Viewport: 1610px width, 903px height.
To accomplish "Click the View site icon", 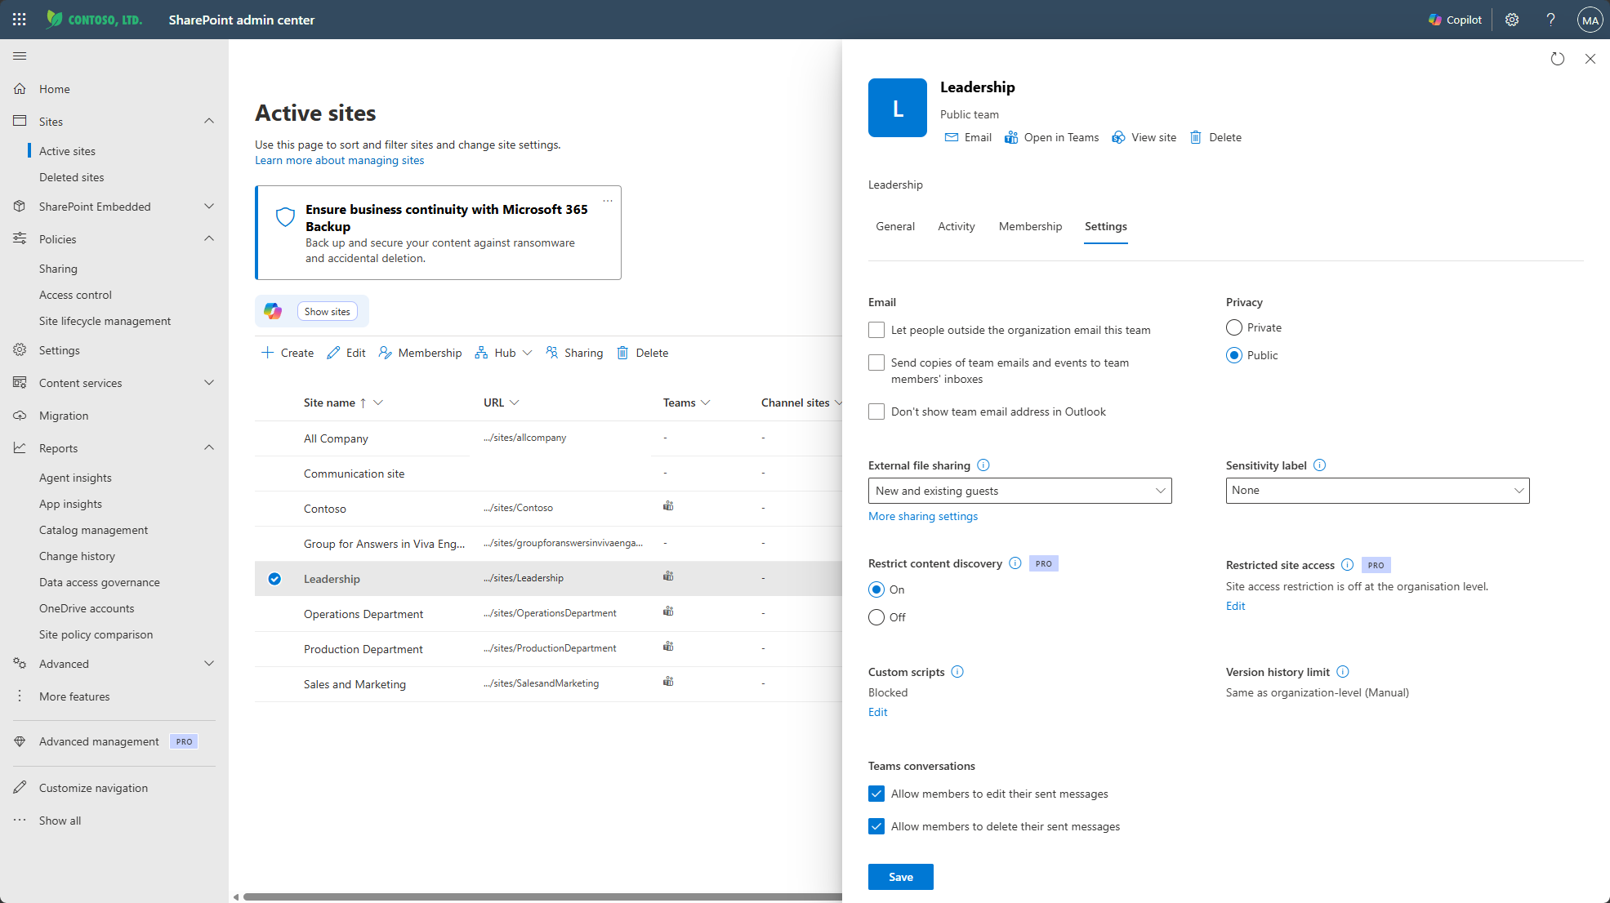I will (x=1118, y=137).
